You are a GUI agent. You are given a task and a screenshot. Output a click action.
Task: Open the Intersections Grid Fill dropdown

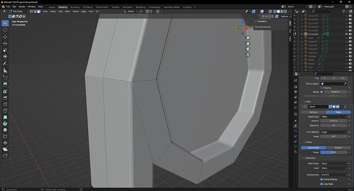tap(333, 175)
